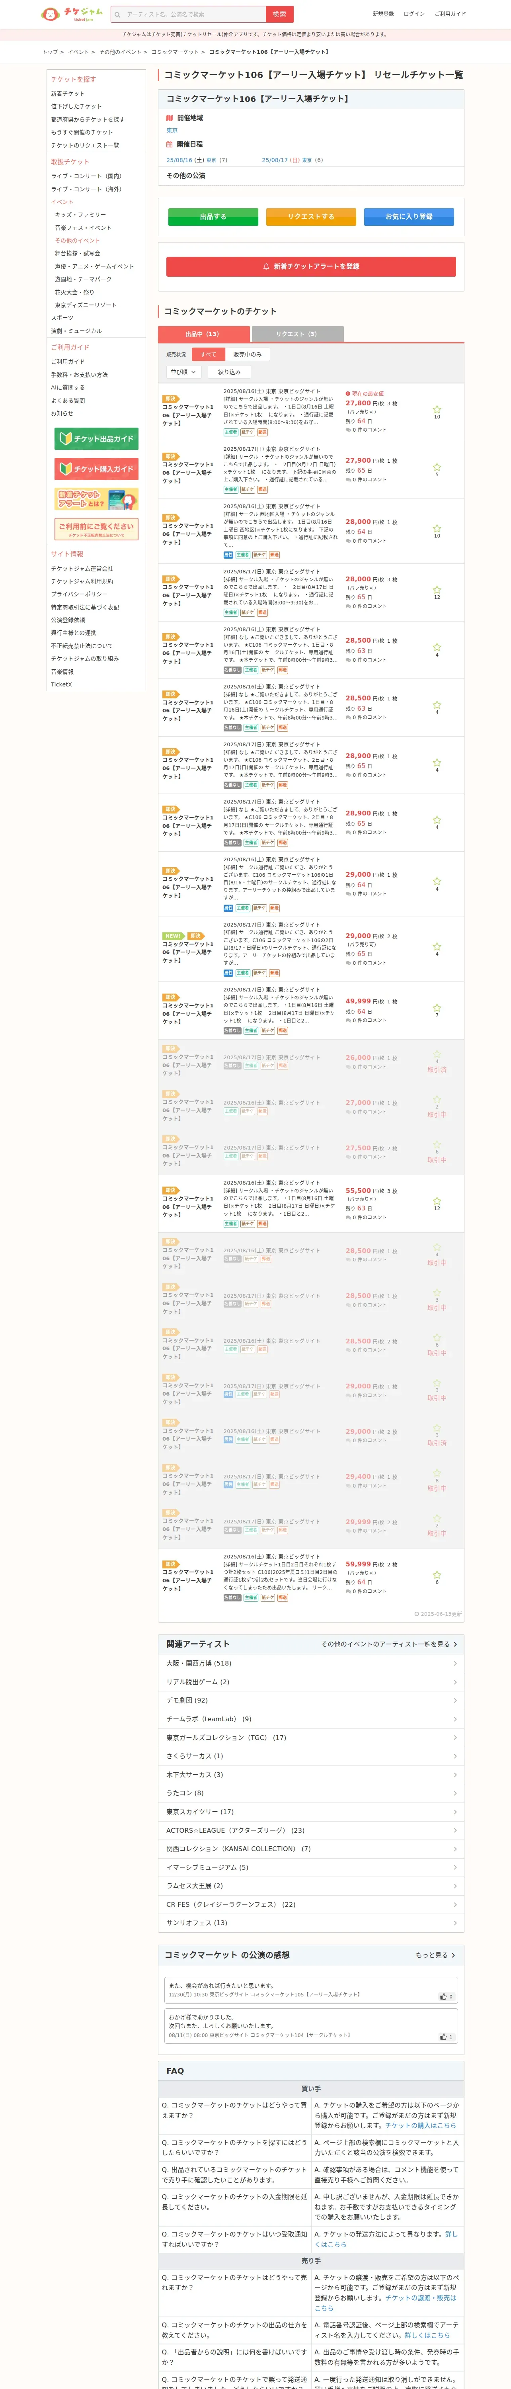This screenshot has width=511, height=2389.
Task: Expand チームラボ (teamLab) (9) chevron
Action: click(x=454, y=1718)
